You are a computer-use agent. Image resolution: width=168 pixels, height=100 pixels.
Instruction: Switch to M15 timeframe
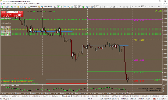pos(139,7)
